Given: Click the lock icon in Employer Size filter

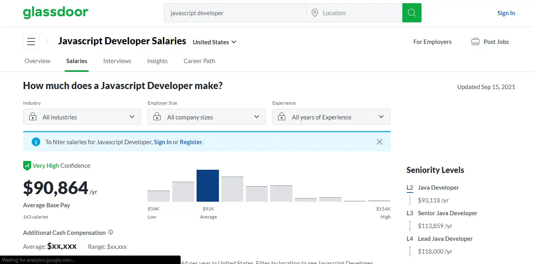Looking at the screenshot, I should pyautogui.click(x=157, y=117).
